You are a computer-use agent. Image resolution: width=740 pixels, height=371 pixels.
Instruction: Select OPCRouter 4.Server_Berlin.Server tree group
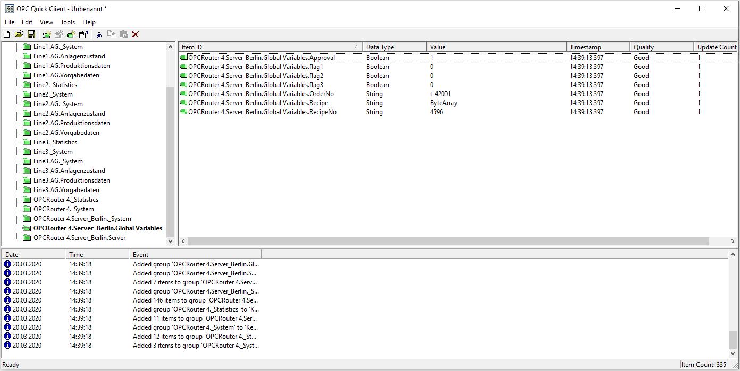pyautogui.click(x=79, y=238)
